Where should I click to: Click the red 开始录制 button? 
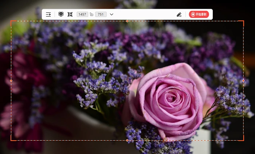[x=199, y=15]
